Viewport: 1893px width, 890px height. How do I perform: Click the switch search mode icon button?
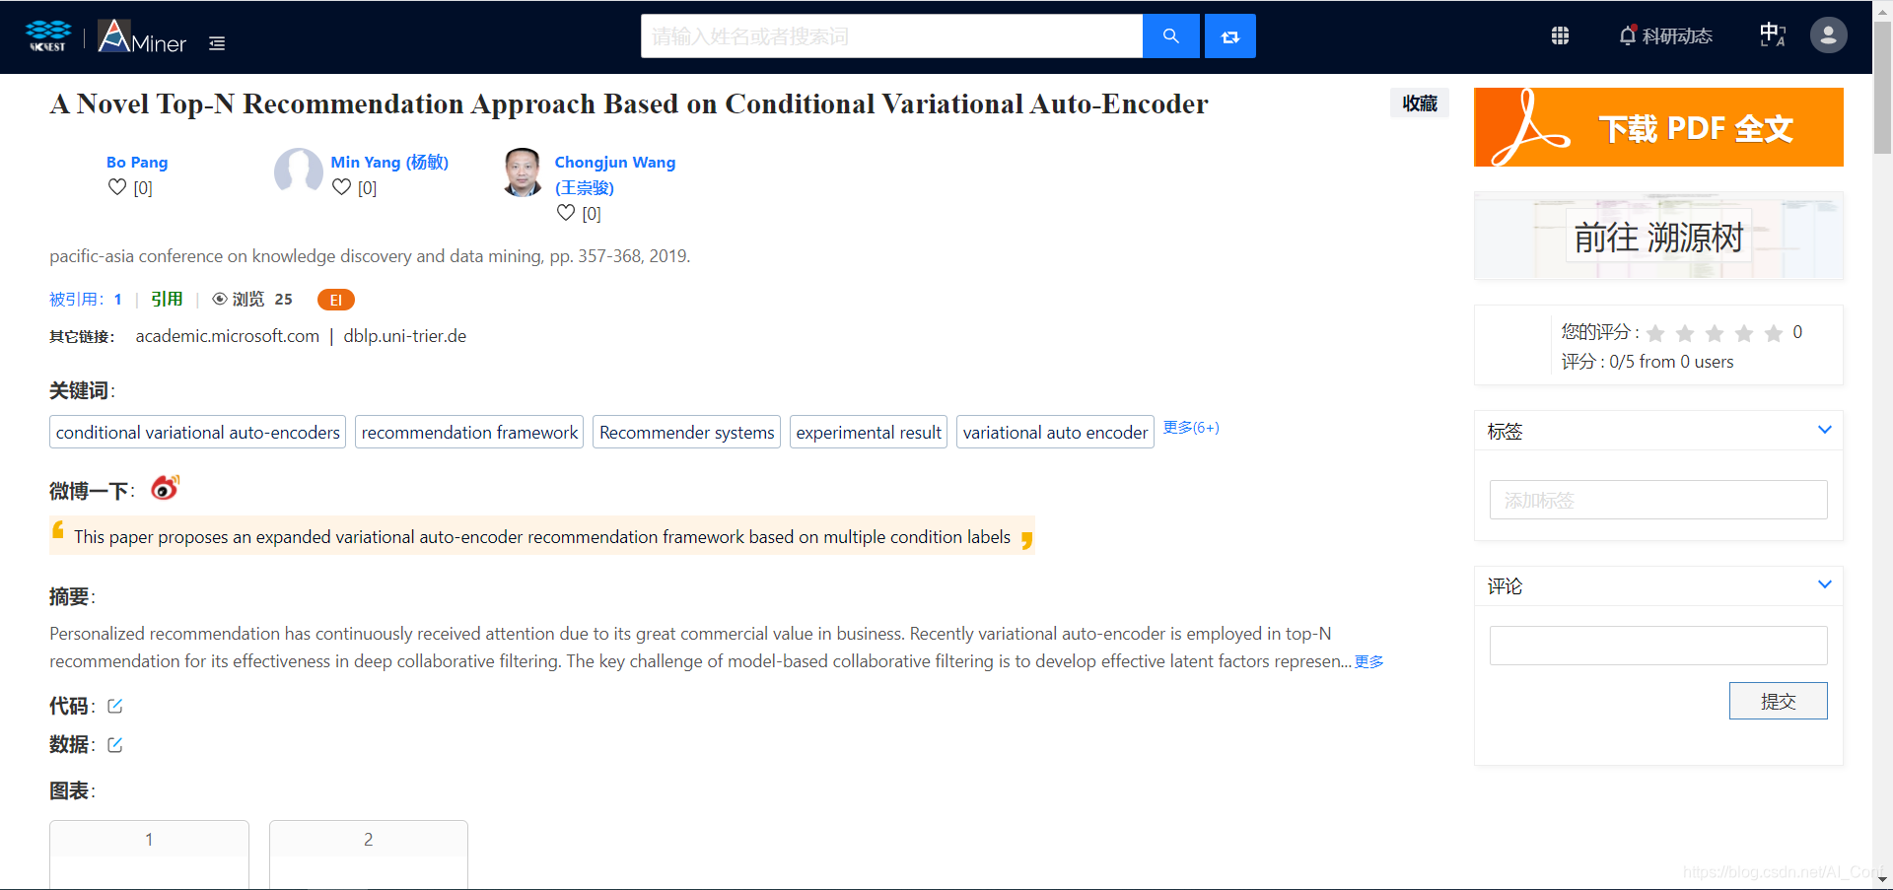coord(1230,36)
